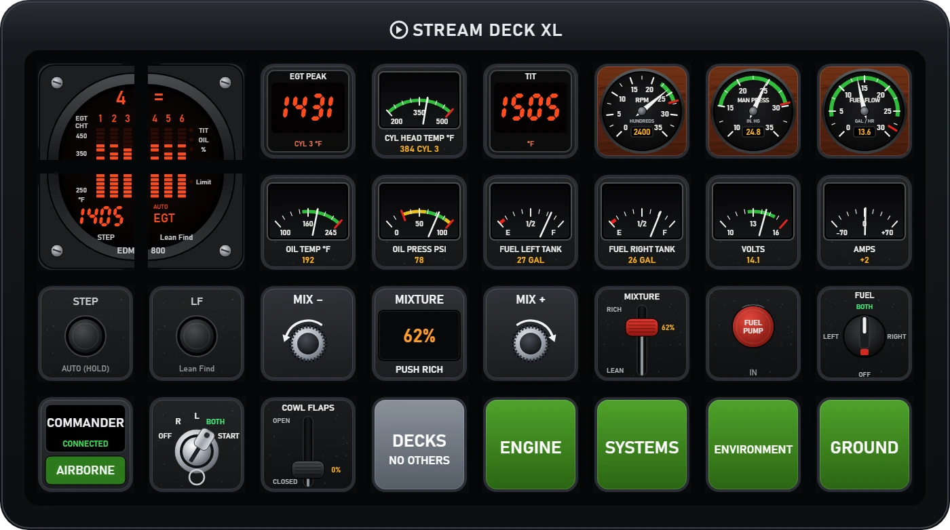950x530 pixels.
Task: Toggle the AIRBORNE status indicator
Action: pos(85,470)
